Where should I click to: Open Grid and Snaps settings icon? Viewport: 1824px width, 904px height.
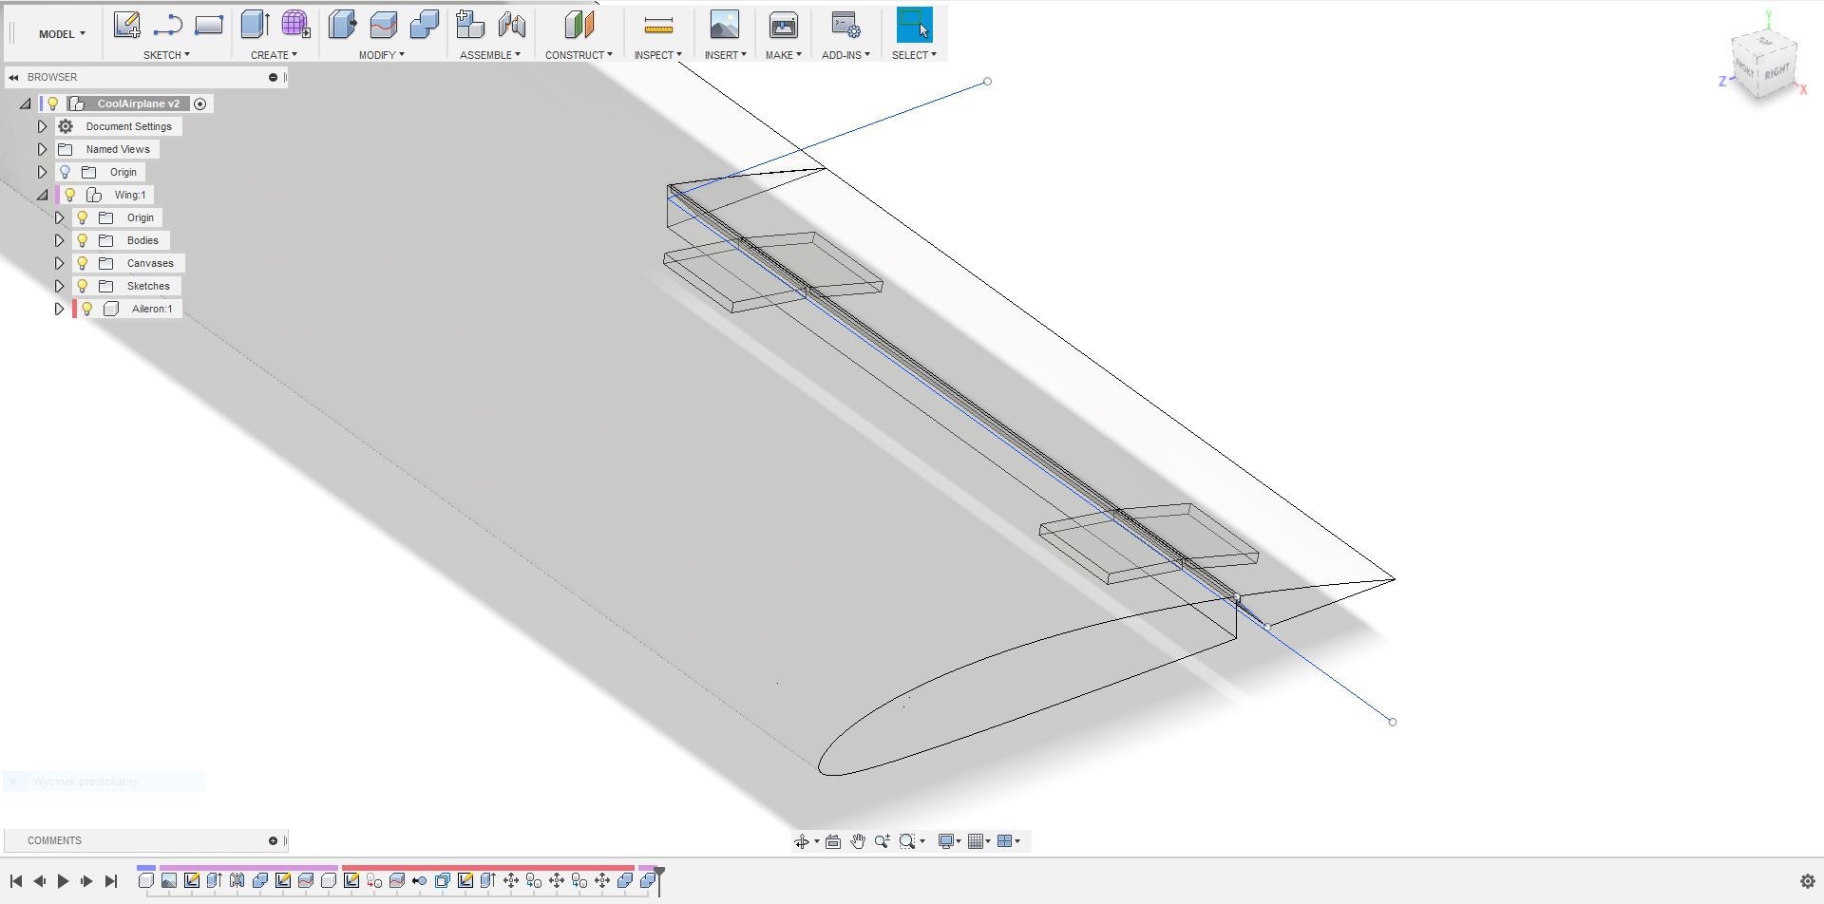point(976,841)
